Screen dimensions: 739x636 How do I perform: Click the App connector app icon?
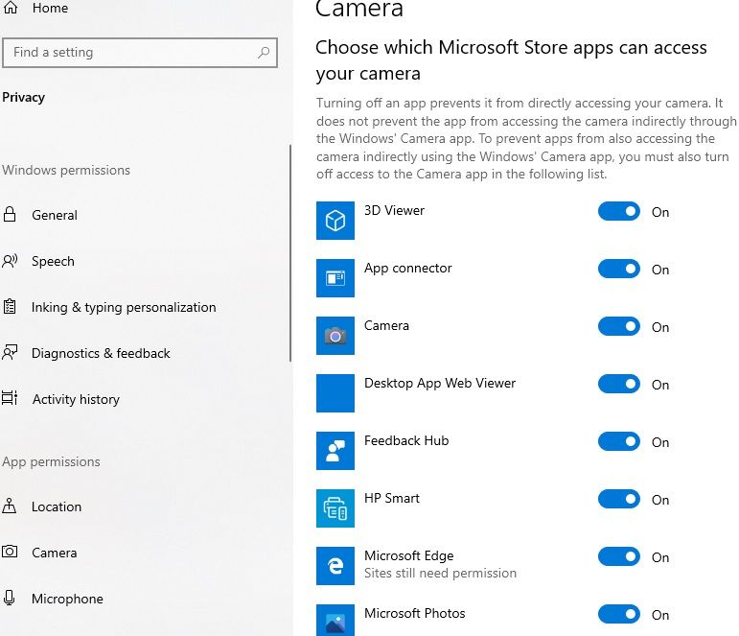[x=335, y=278]
